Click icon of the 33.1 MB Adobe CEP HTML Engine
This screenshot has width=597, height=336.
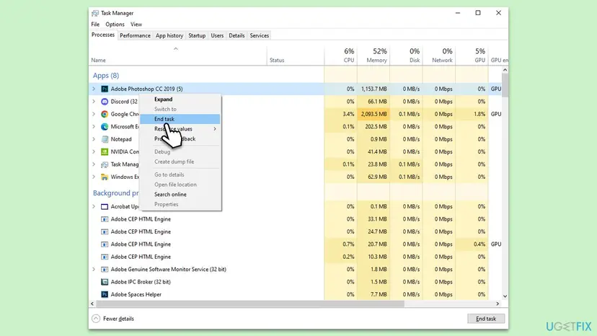tap(105, 219)
